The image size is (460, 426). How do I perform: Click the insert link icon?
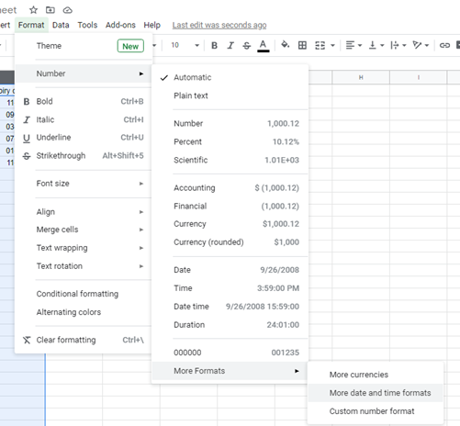point(444,45)
